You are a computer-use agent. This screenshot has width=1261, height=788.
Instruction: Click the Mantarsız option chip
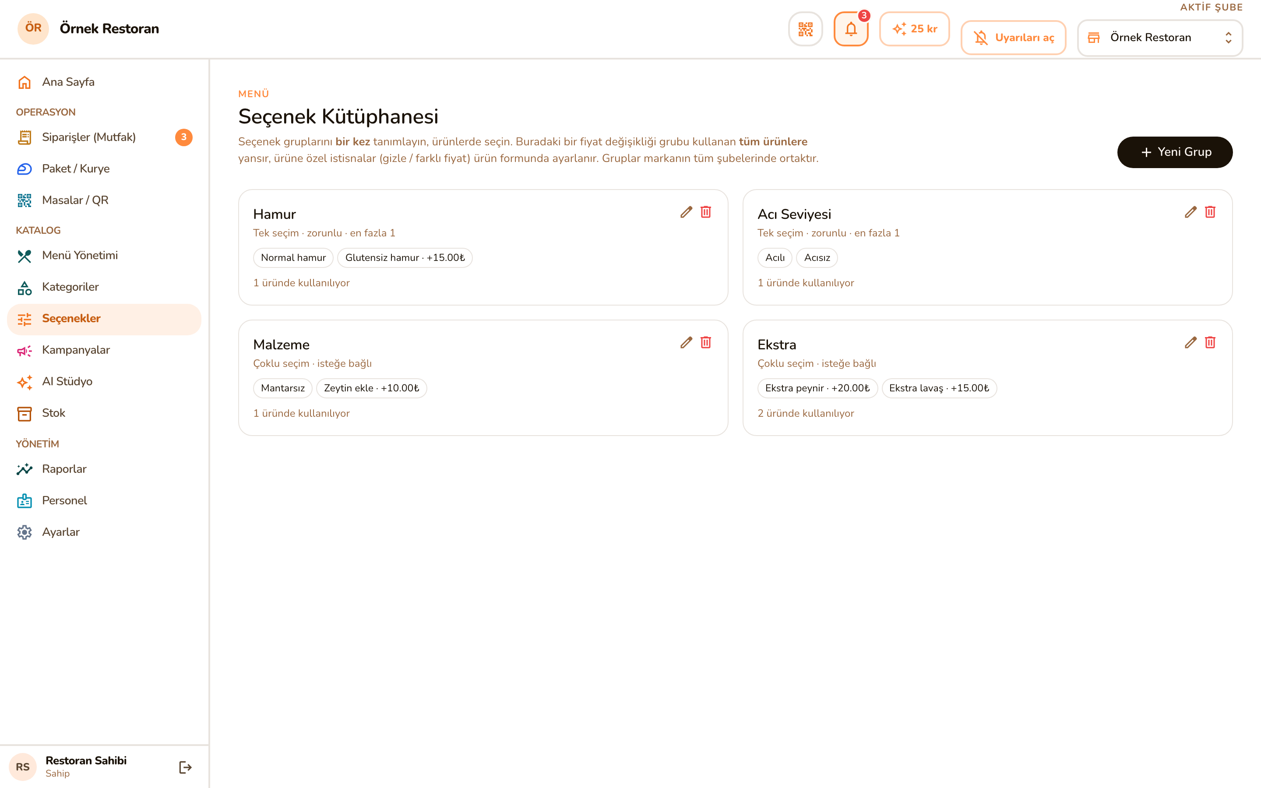[283, 388]
